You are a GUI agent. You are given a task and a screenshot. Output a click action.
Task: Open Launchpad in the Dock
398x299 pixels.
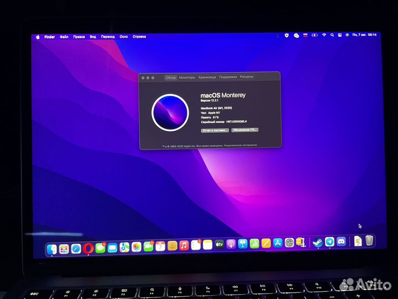[64, 249]
